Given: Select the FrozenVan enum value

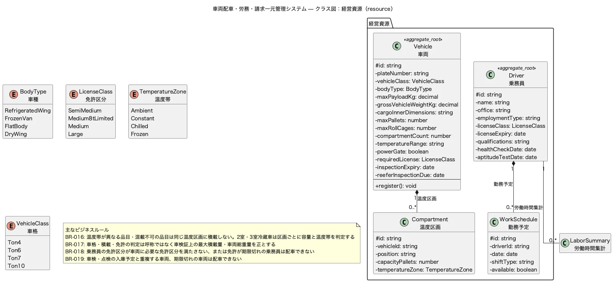Looking at the screenshot, I should 19,118.
